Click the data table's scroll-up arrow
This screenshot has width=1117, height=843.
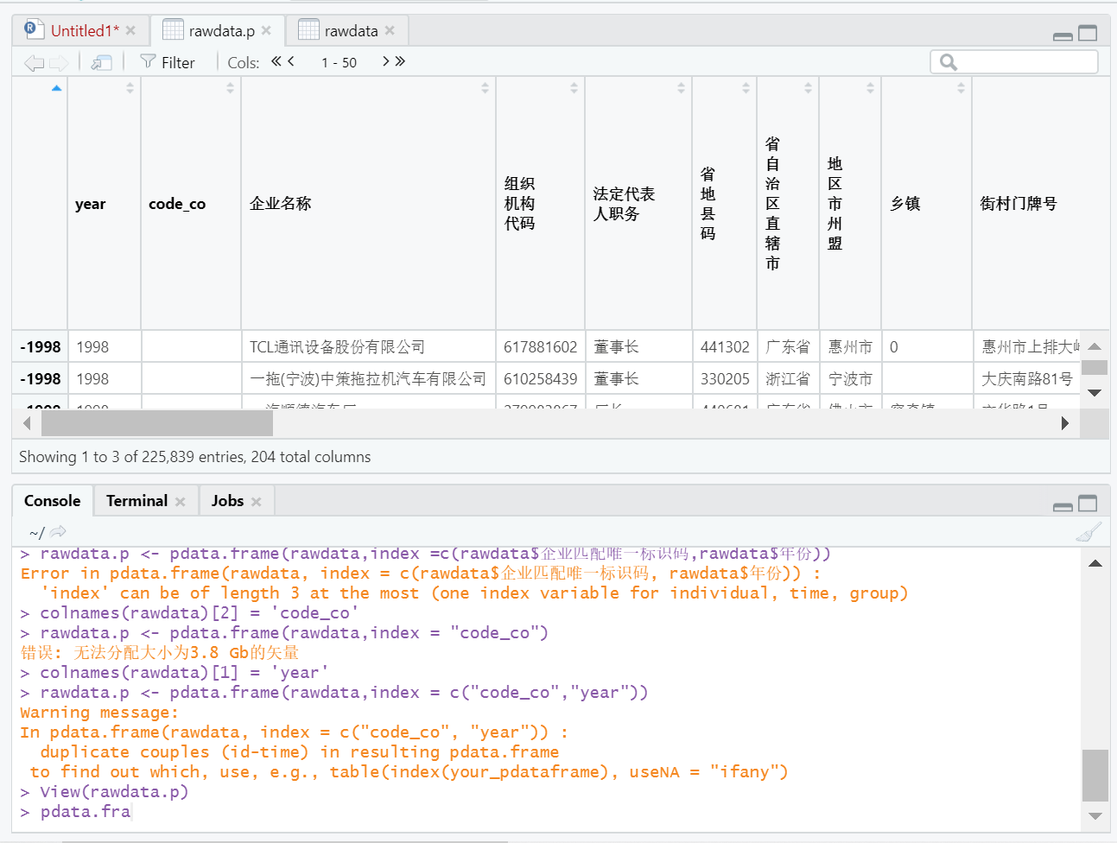tap(1095, 346)
